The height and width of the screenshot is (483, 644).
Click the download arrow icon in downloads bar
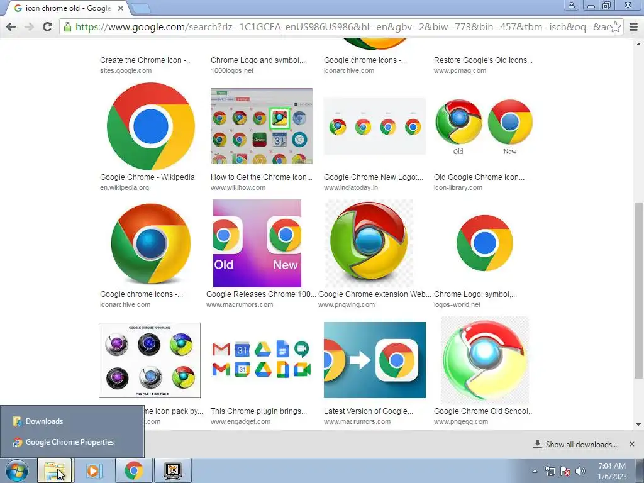coord(537,444)
